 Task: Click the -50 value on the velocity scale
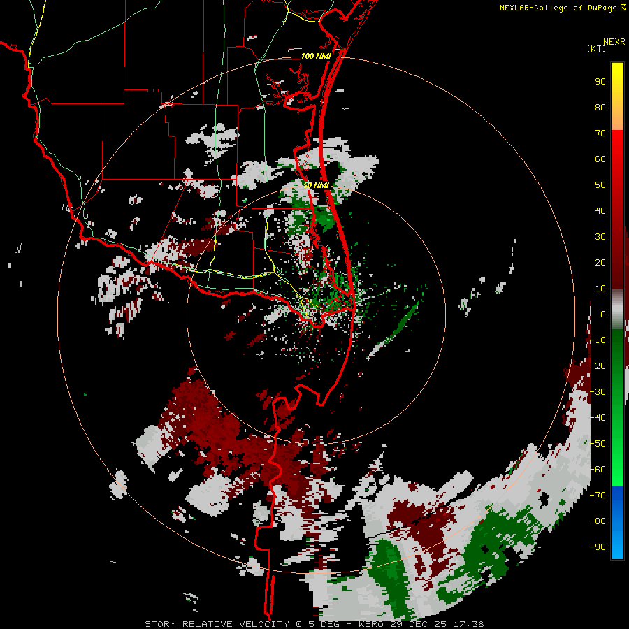pyautogui.click(x=598, y=444)
